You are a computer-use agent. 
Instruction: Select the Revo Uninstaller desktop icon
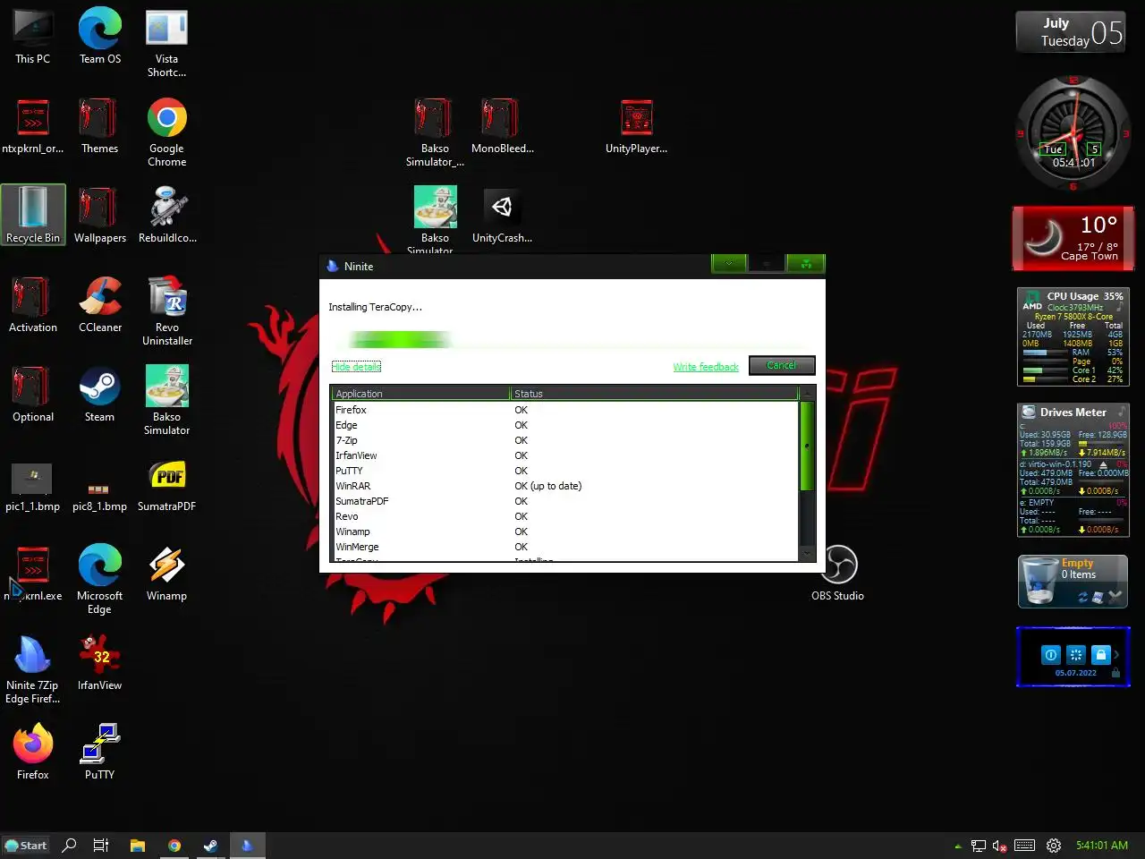pyautogui.click(x=166, y=312)
